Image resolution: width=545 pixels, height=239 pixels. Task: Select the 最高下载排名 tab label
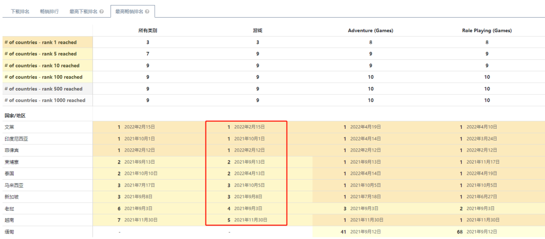(x=83, y=11)
